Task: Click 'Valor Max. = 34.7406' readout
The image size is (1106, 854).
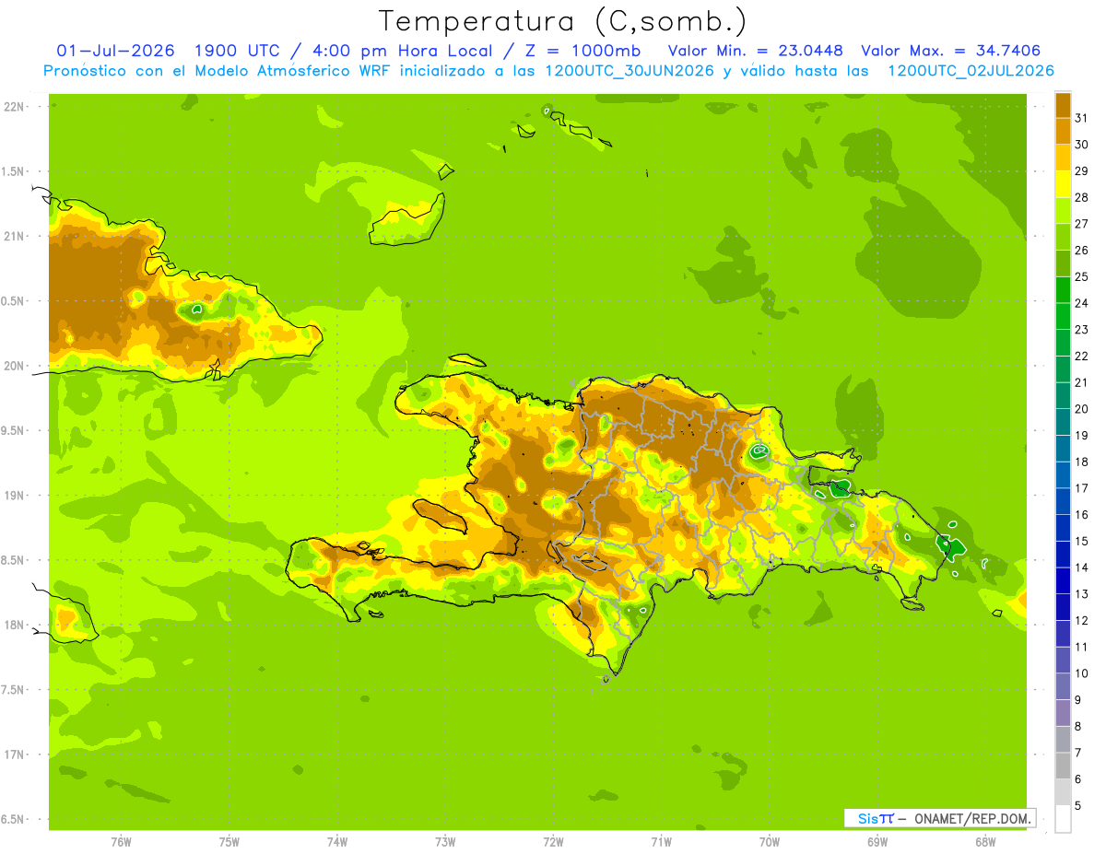Action: point(950,51)
